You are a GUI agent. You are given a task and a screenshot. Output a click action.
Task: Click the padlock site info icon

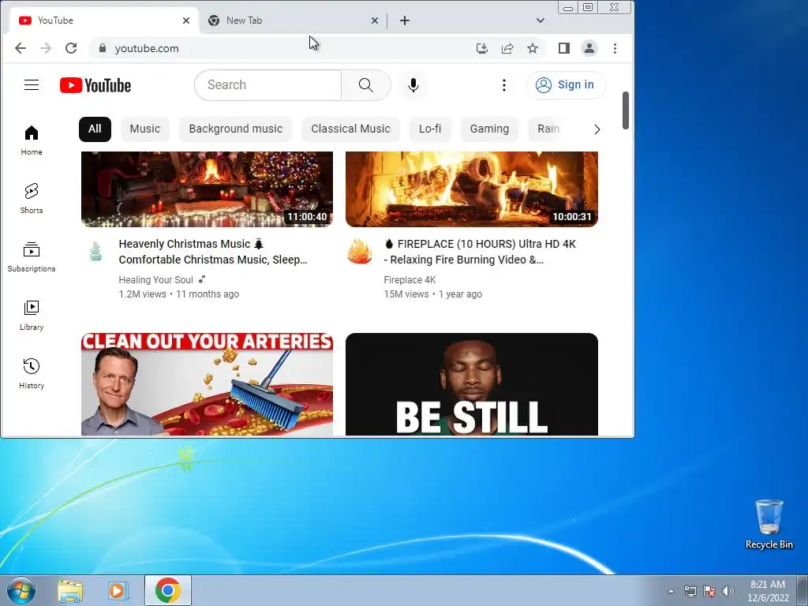103,48
